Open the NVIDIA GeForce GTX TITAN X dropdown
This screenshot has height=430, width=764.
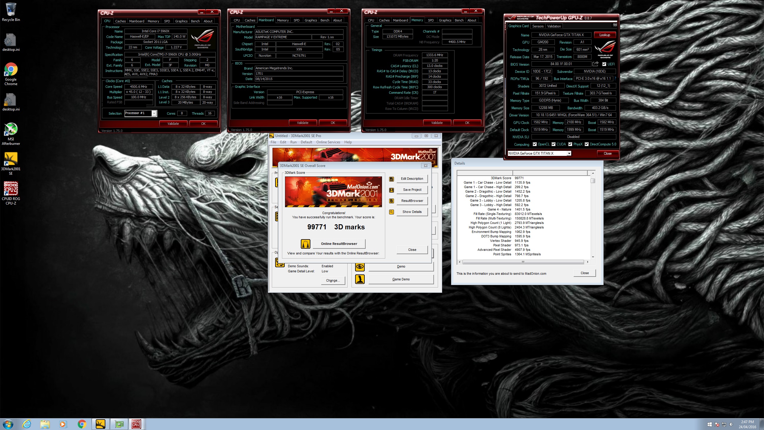tap(569, 153)
